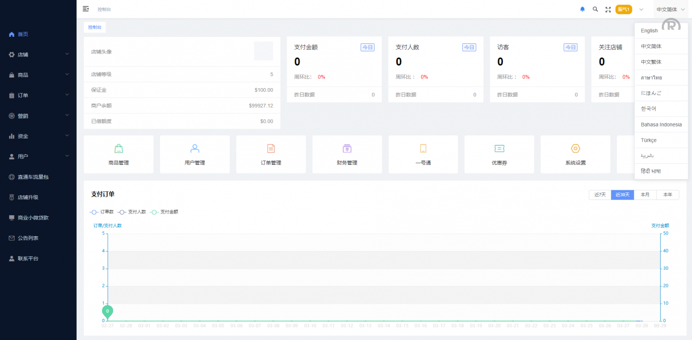
Task: Toggle fullscreen mode icon
Action: (x=608, y=9)
